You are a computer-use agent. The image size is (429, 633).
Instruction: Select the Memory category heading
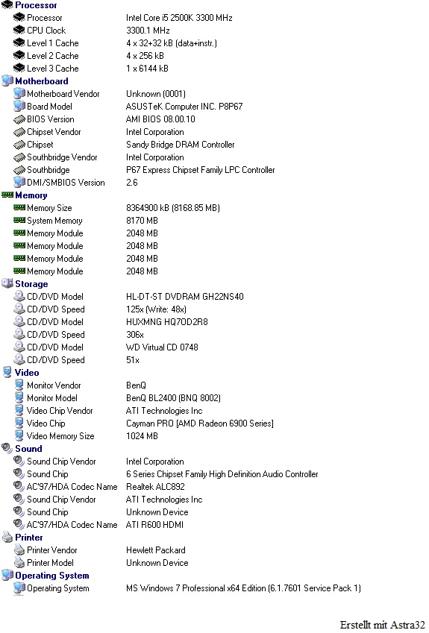point(31,195)
